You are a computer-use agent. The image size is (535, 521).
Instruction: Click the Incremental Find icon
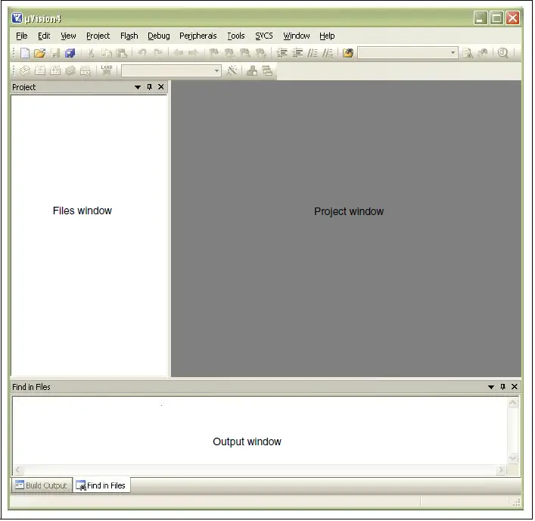pyautogui.click(x=483, y=53)
